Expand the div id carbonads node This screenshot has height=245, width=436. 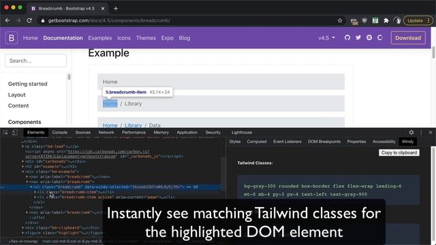click(x=23, y=161)
